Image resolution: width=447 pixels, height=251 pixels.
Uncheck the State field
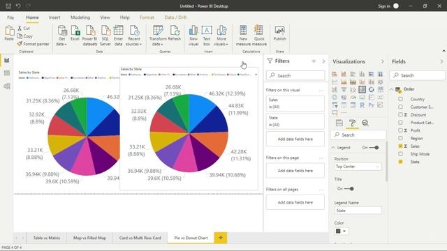coord(400,162)
